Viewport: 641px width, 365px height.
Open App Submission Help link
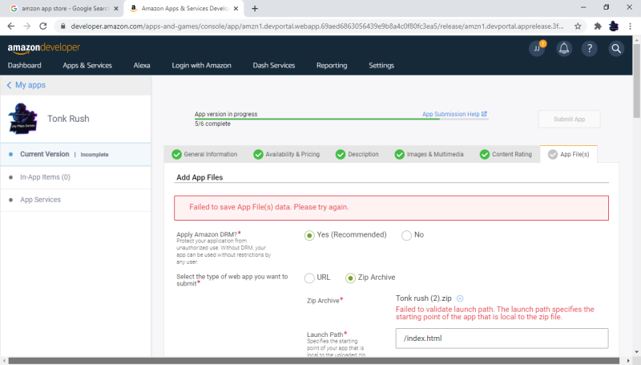[454, 114]
